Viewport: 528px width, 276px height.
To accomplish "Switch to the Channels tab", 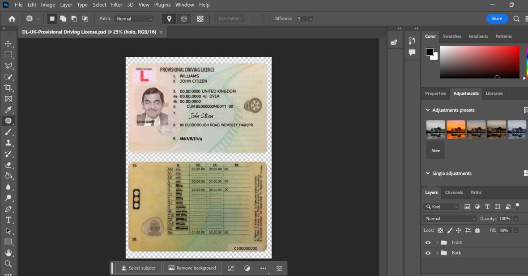I will coord(454,192).
